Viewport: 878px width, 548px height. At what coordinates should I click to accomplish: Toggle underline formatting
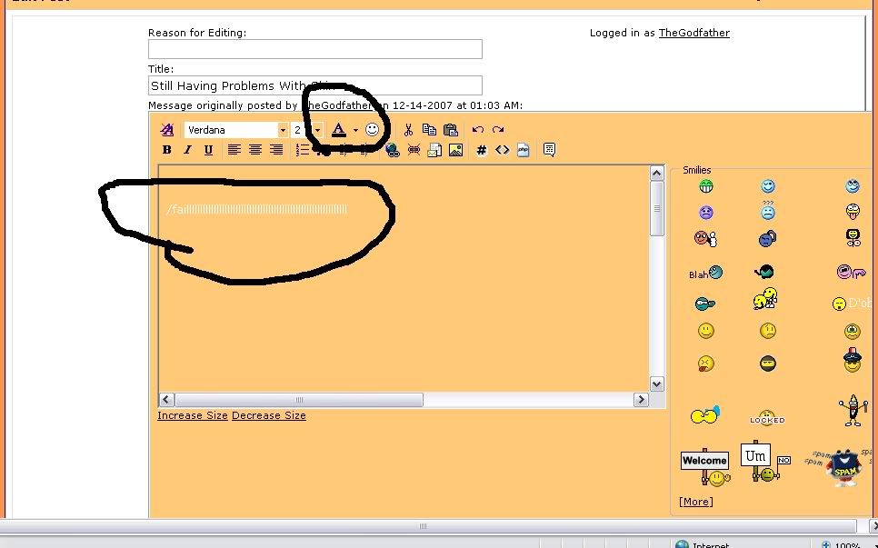point(208,150)
